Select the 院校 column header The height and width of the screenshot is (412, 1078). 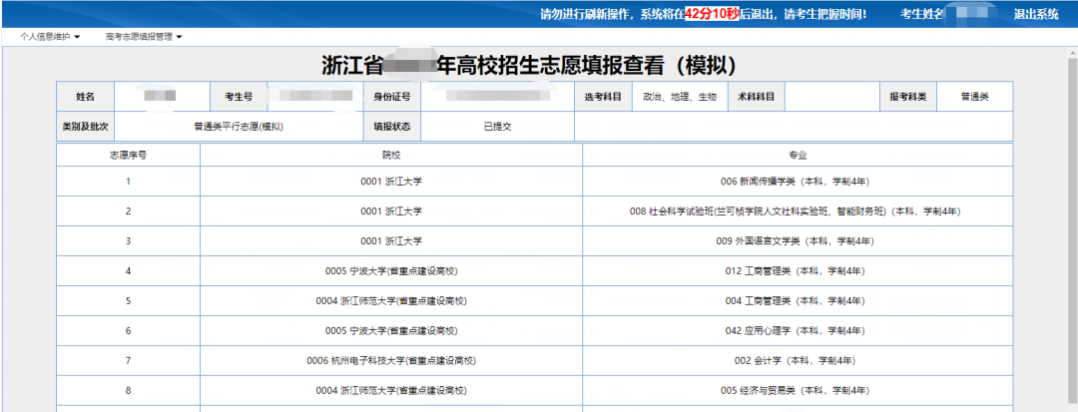point(391,156)
